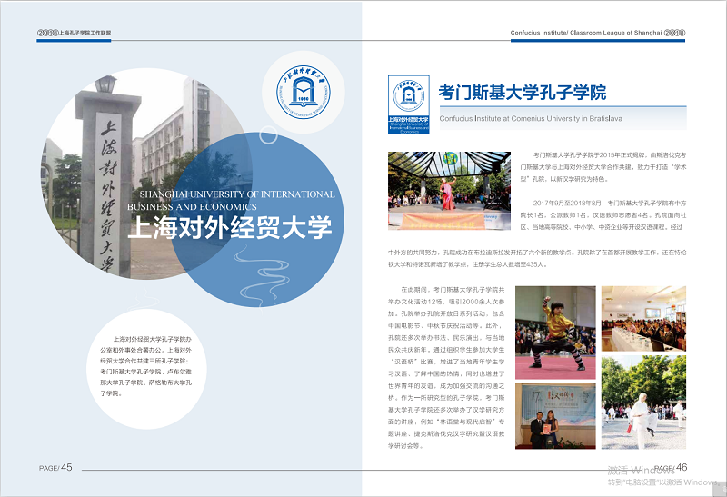Click the round university seal logo in the white circle
The height and width of the screenshot is (497, 727).
point(304,92)
